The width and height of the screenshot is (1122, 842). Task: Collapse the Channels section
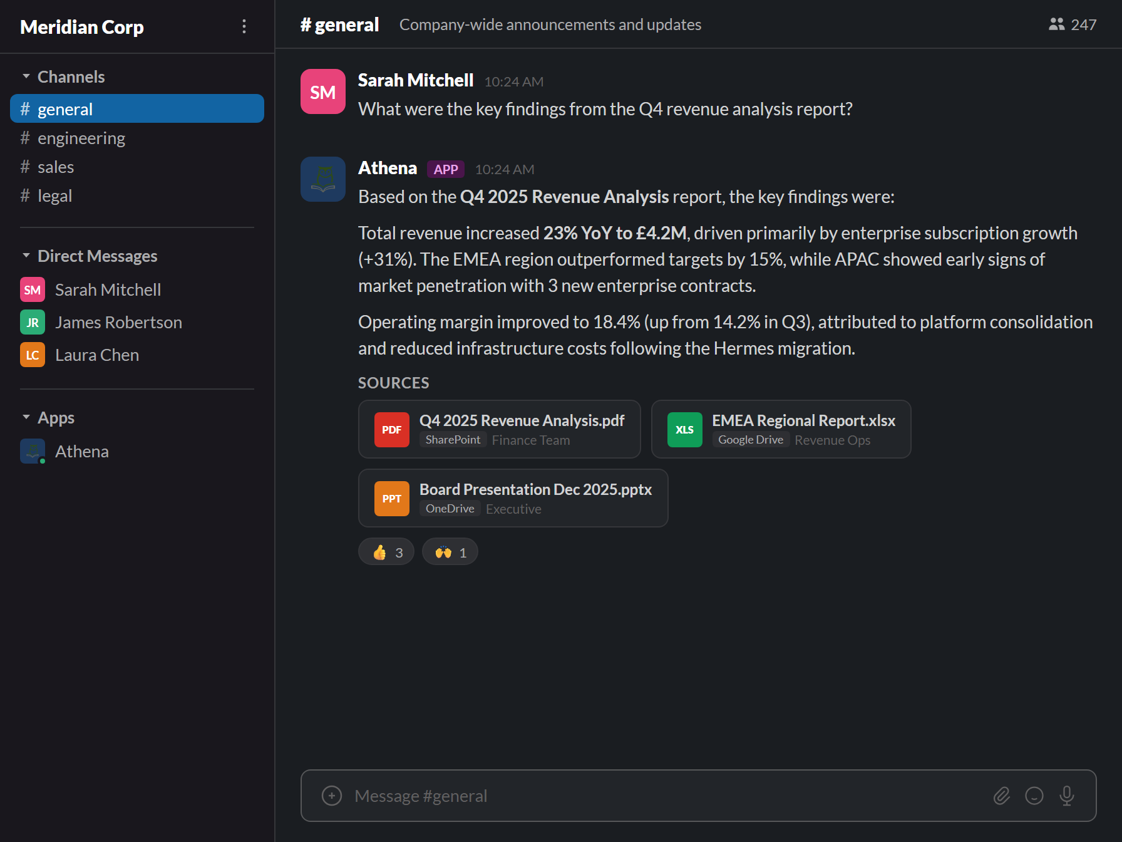point(26,75)
